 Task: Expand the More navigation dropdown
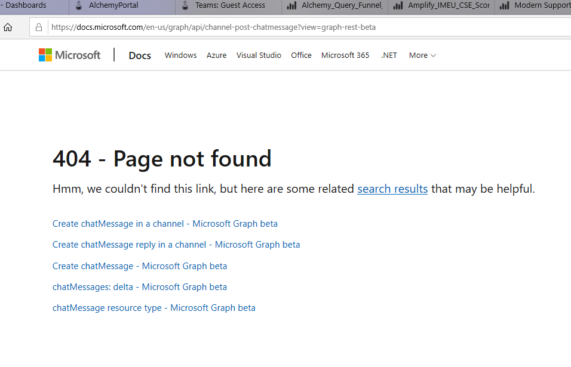point(422,55)
